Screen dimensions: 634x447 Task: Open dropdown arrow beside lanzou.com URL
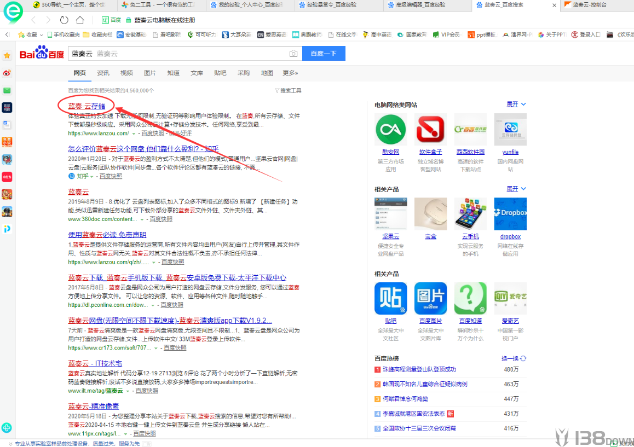click(x=134, y=133)
